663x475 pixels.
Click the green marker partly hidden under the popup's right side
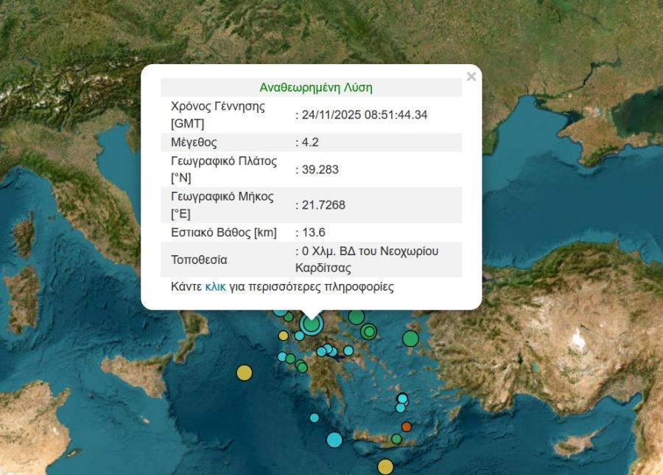(357, 317)
